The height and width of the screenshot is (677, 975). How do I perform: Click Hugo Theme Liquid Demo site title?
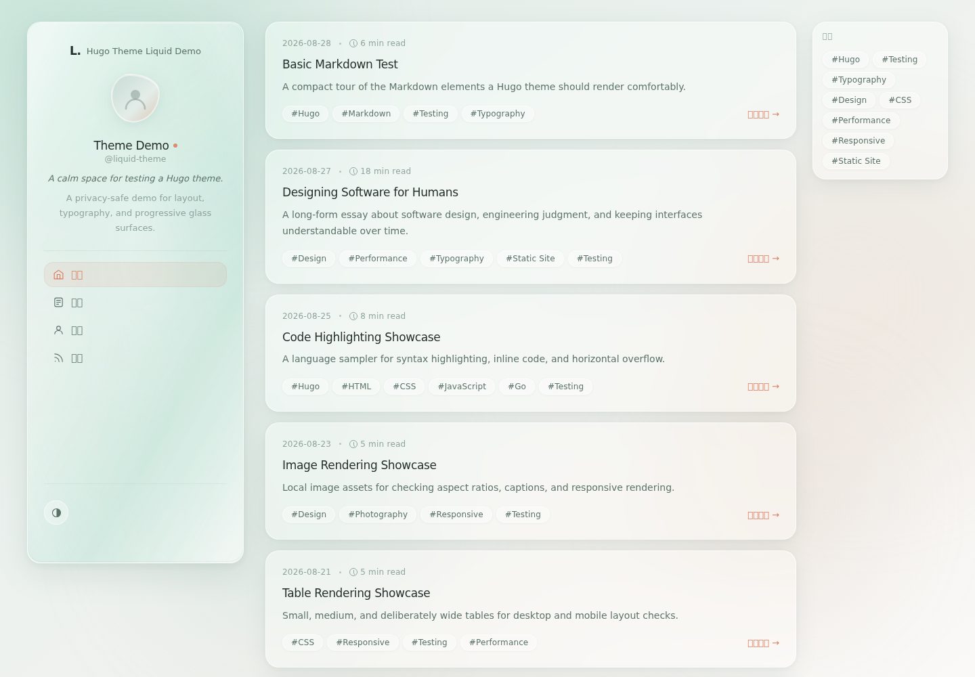(x=144, y=51)
